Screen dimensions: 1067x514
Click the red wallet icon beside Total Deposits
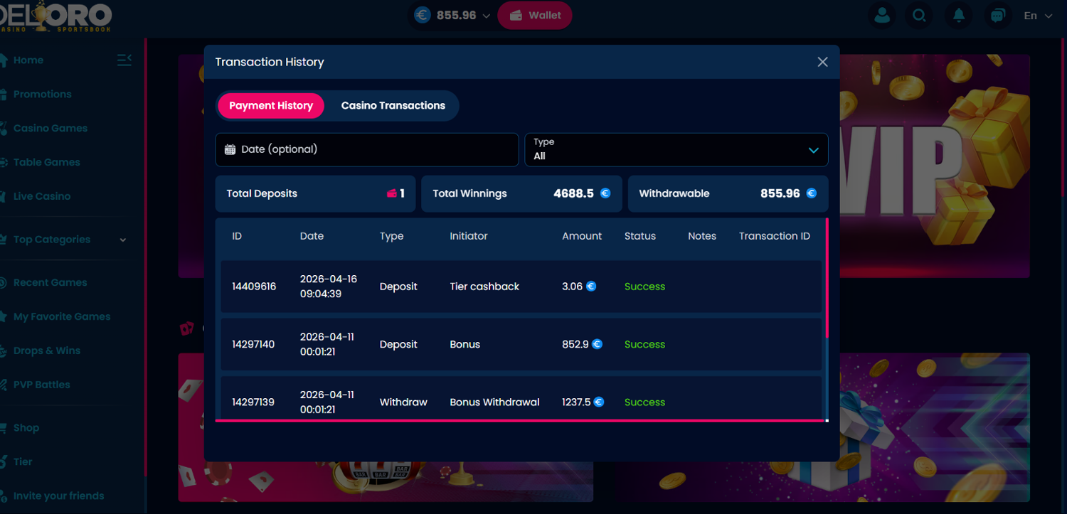coord(391,193)
